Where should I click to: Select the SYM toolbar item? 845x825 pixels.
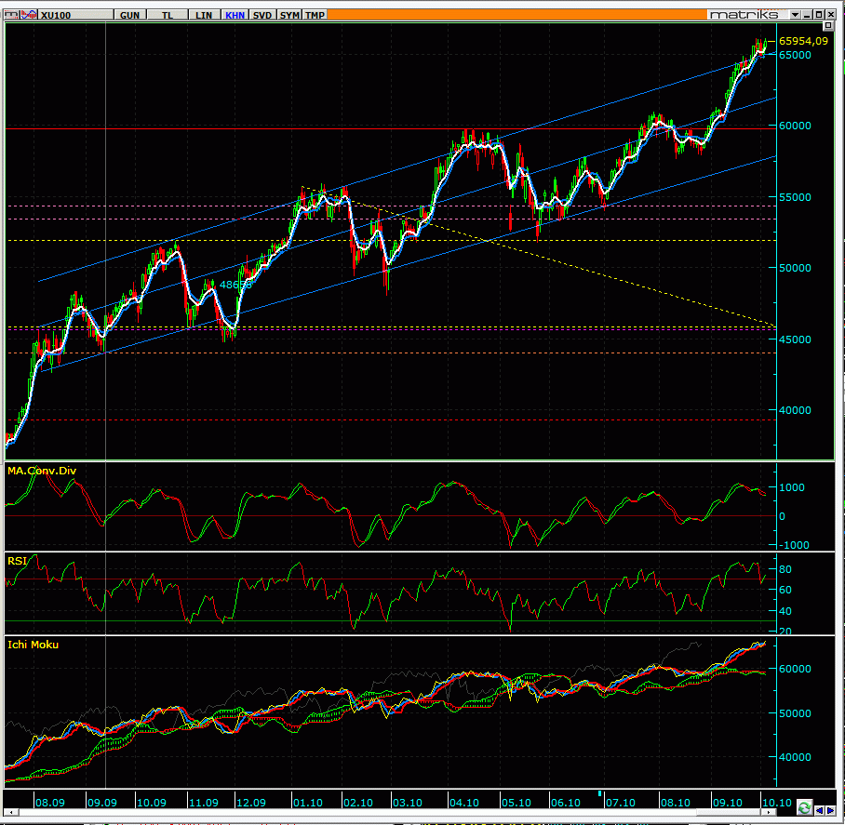pos(290,15)
